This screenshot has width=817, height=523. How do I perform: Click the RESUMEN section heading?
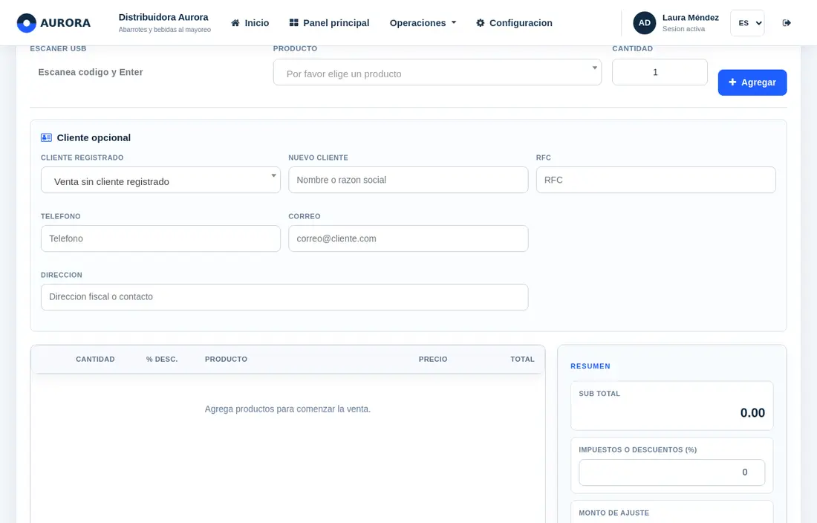tap(590, 366)
